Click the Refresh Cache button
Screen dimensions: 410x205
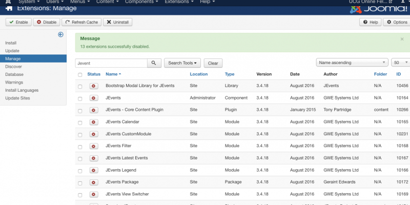click(81, 22)
